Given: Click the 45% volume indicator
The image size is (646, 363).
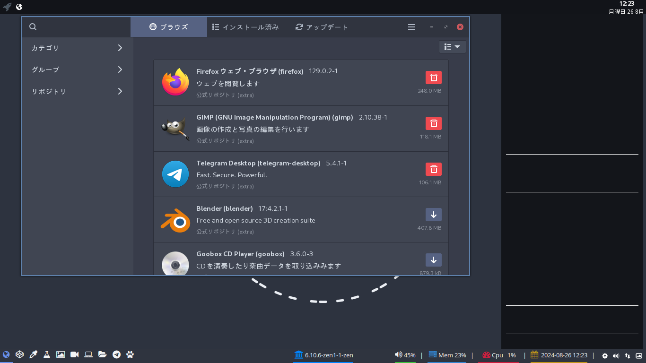Looking at the screenshot, I should click(x=405, y=355).
